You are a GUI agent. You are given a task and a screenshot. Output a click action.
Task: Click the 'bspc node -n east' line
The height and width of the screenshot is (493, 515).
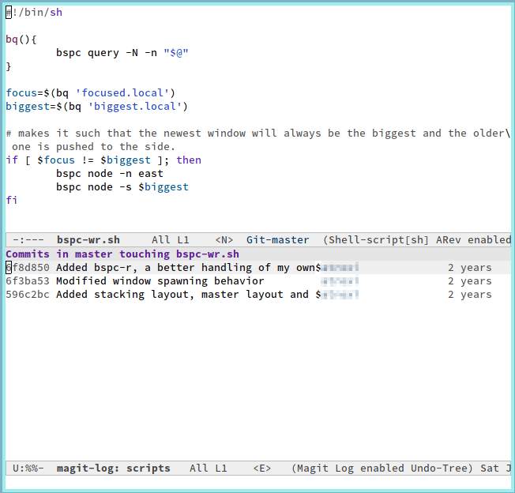109,174
